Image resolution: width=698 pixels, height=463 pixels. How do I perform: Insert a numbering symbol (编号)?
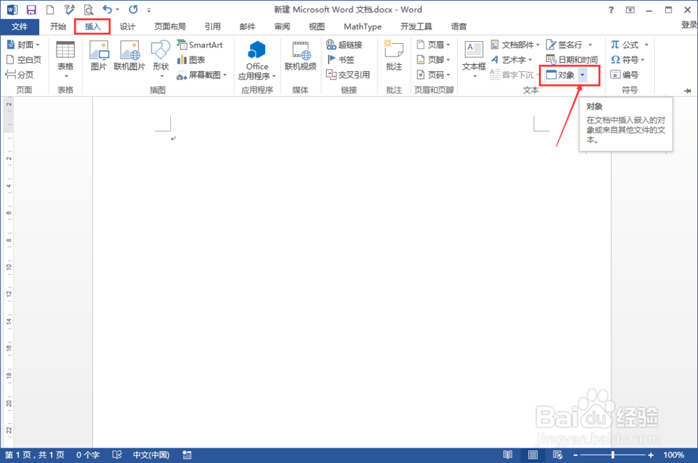[625, 75]
